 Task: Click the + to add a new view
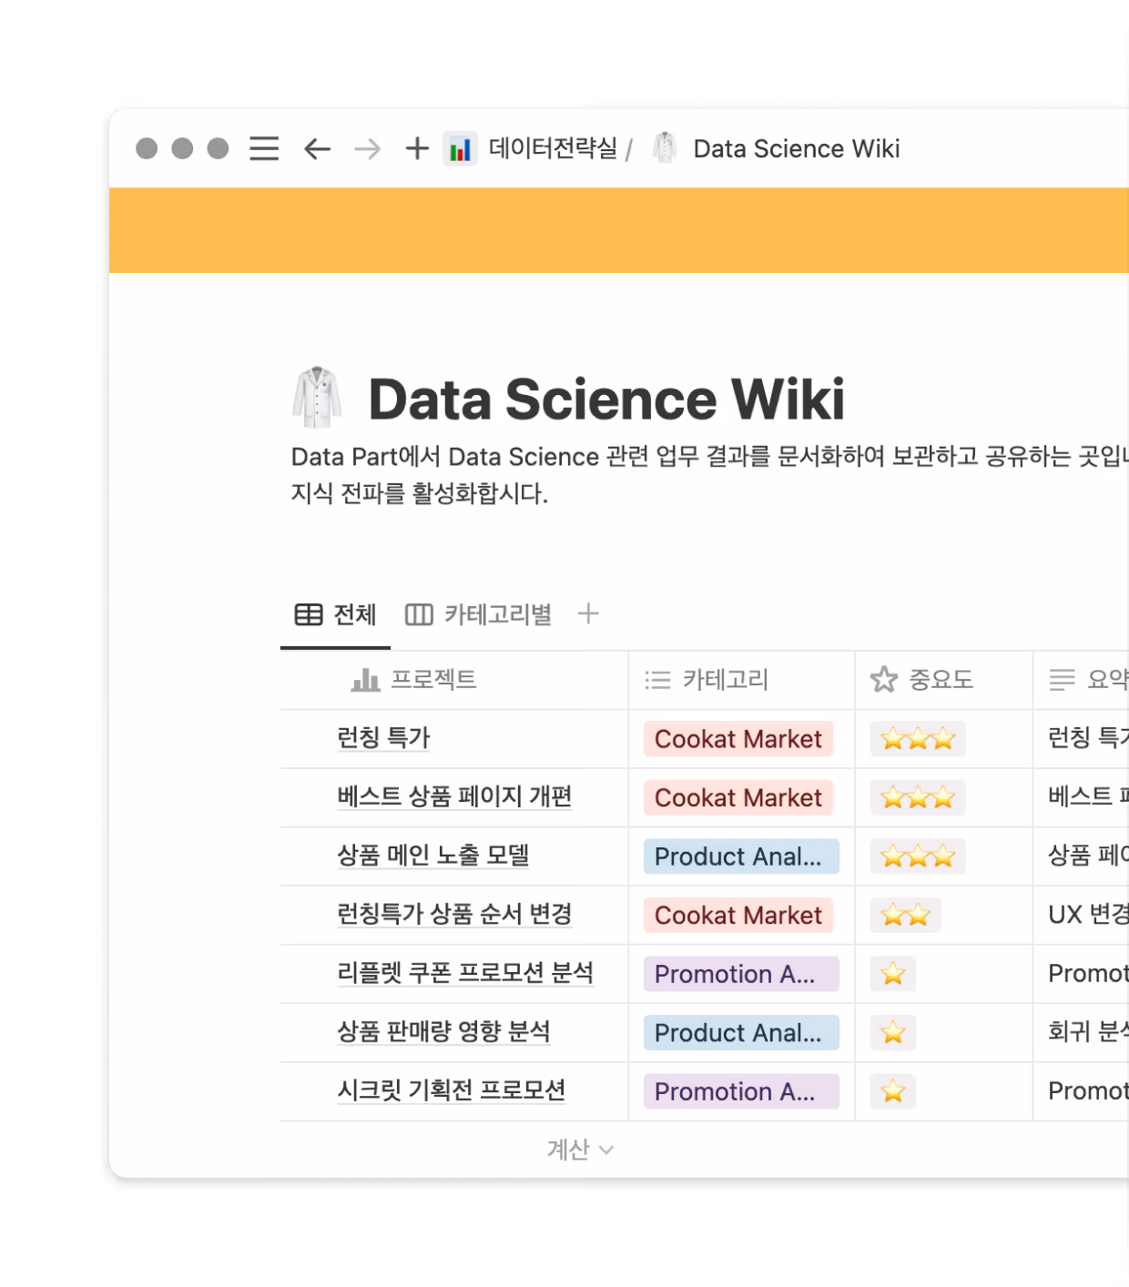tap(590, 614)
